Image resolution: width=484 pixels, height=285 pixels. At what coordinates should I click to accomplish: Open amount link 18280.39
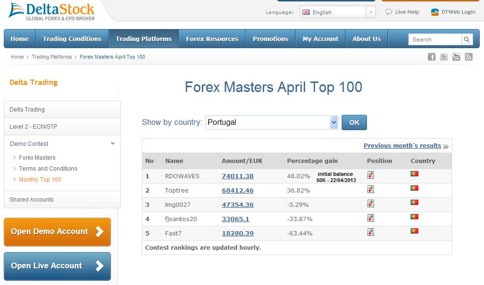coord(237,234)
